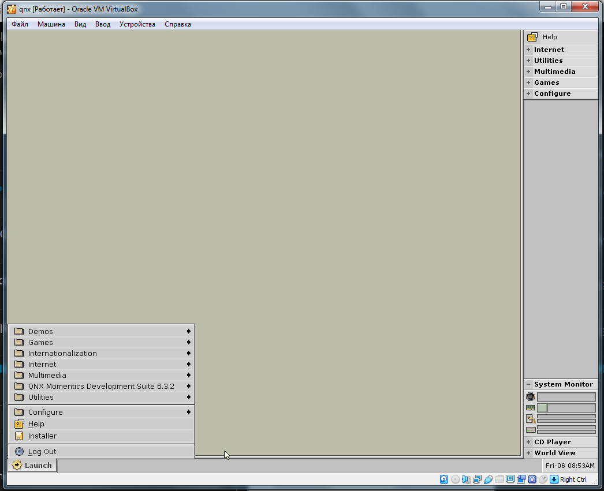Open Multimedia folder in the Launch menu
The height and width of the screenshot is (491, 604).
[x=101, y=375]
